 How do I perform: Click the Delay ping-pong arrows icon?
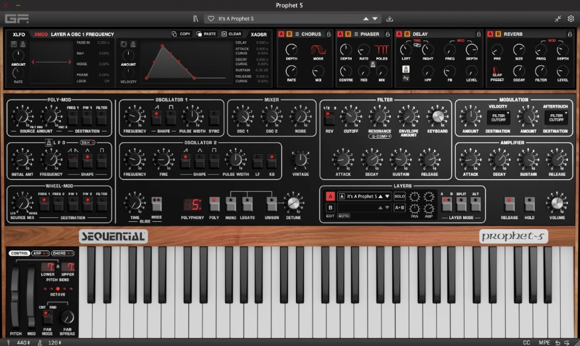tap(405, 78)
